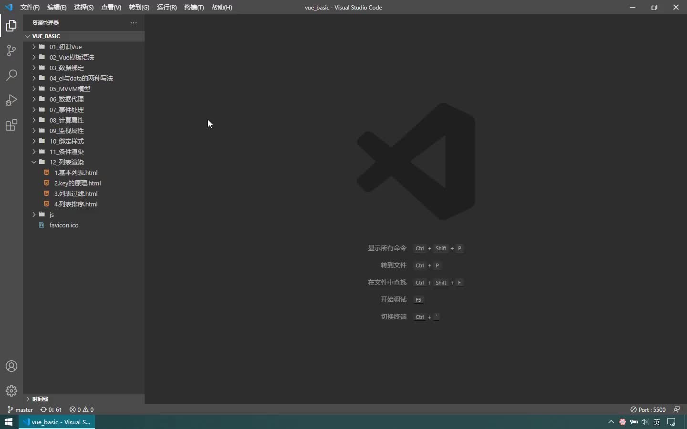The image size is (687, 429).
Task: Expand the 03_数据绑定 folder
Action: point(83,68)
